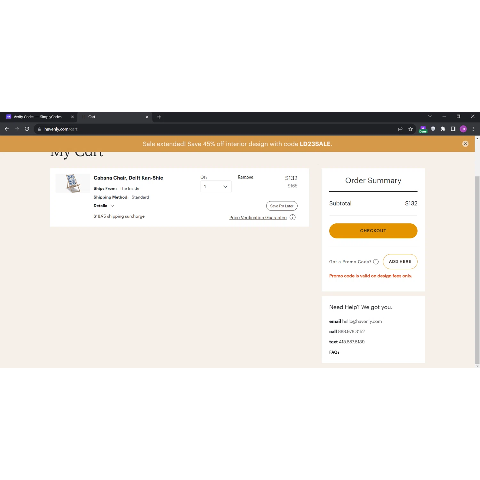
Task: Open the Price Verification Guarantee link
Action: point(258,218)
